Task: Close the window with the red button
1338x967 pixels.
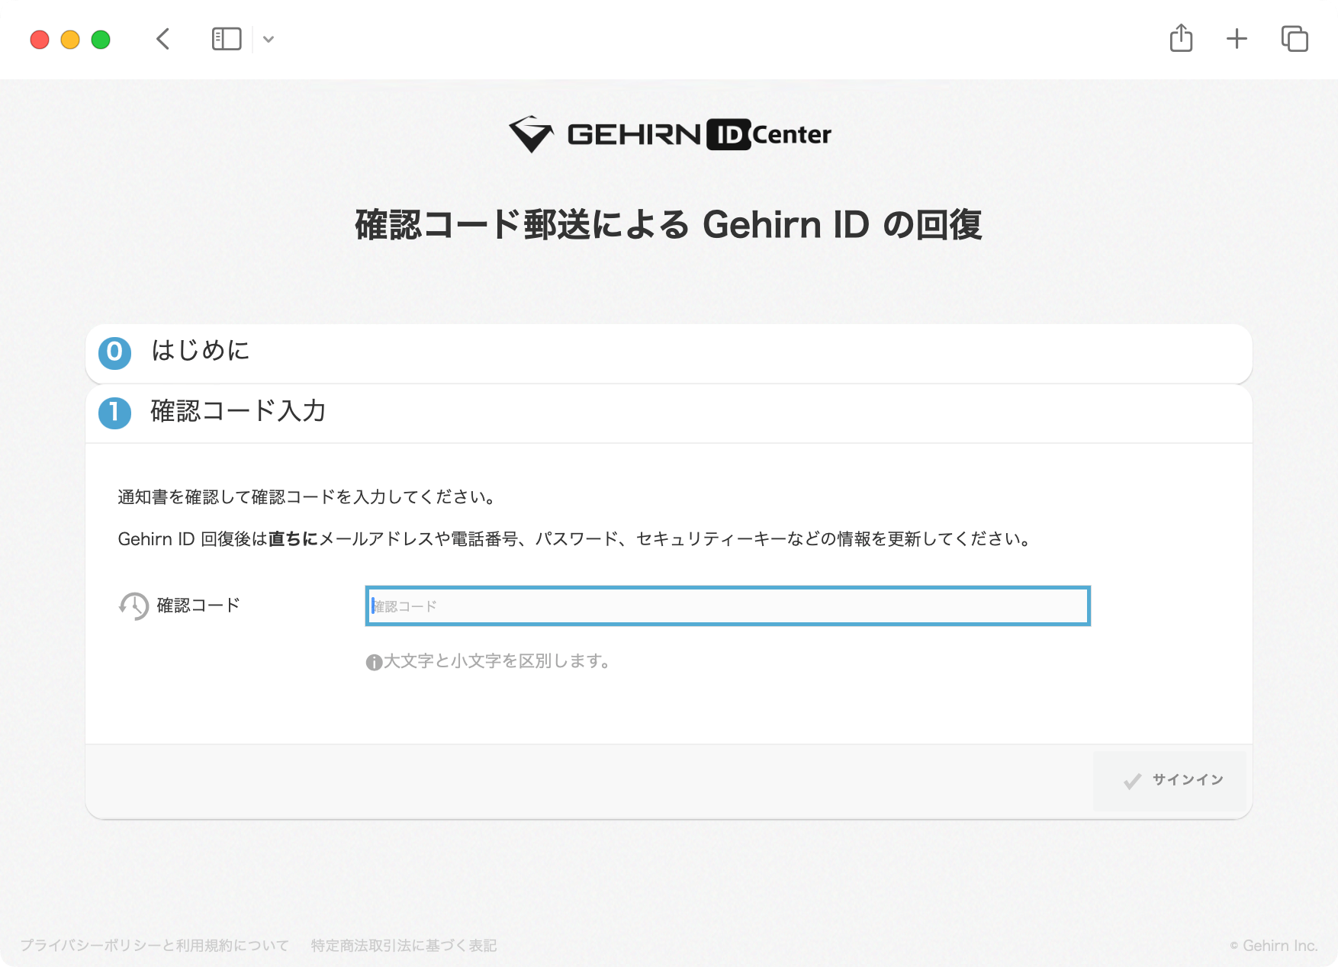Action: click(x=40, y=40)
